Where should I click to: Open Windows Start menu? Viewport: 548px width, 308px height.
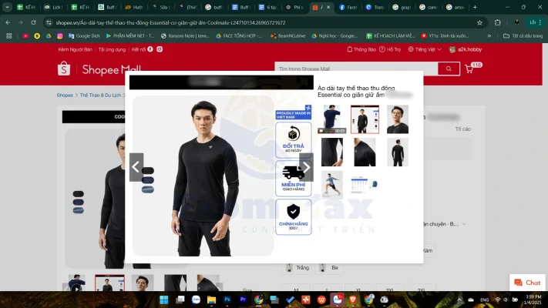point(164,300)
